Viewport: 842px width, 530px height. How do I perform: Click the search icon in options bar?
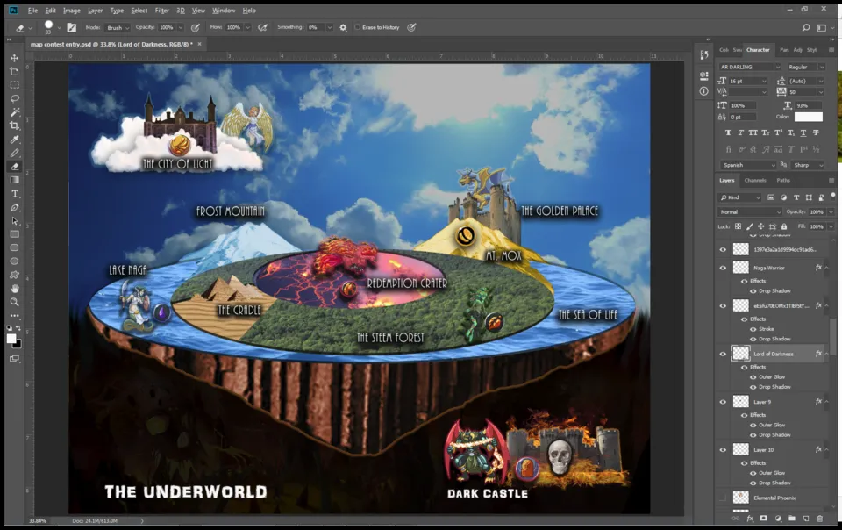tap(805, 27)
